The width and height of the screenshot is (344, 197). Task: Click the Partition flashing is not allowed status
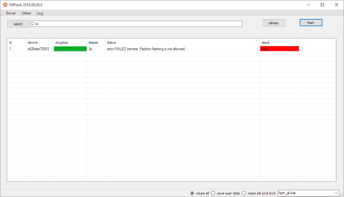coord(146,49)
